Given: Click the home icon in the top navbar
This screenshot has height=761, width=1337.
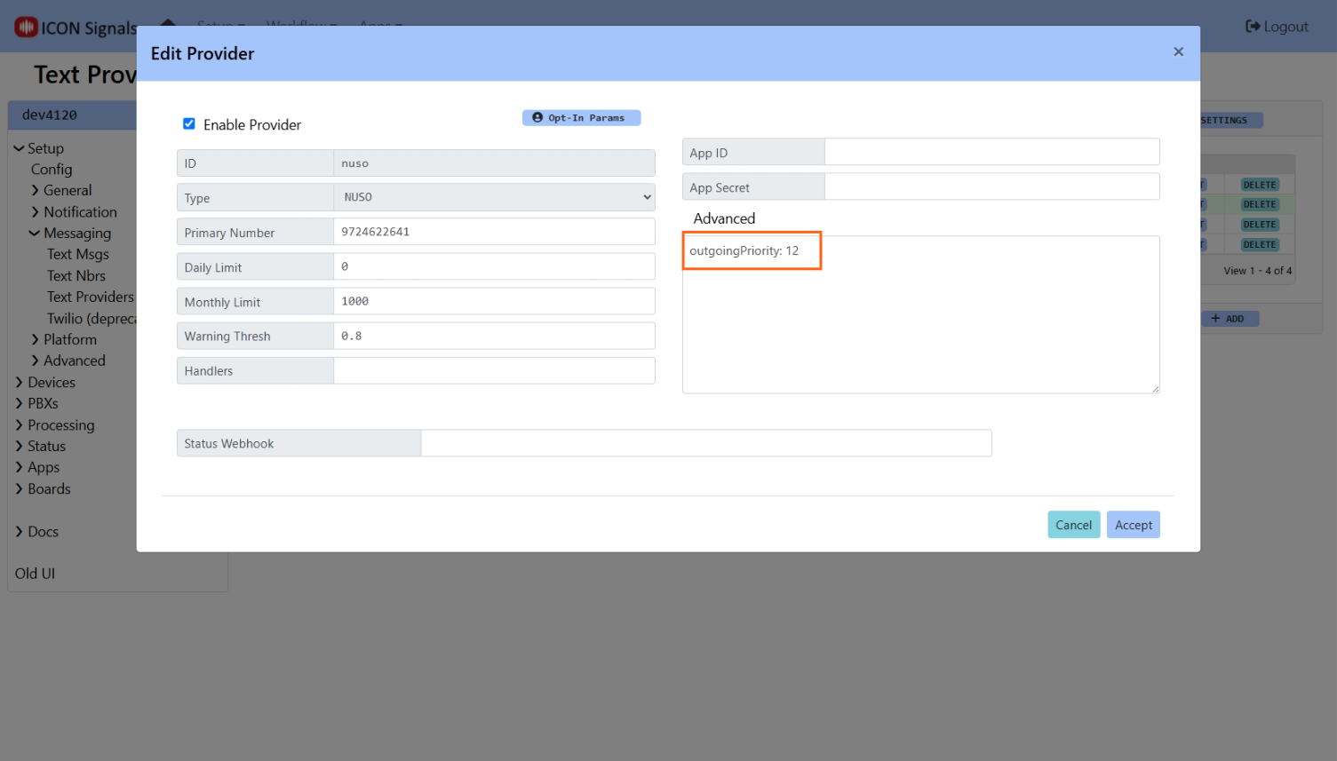Looking at the screenshot, I should (x=168, y=26).
